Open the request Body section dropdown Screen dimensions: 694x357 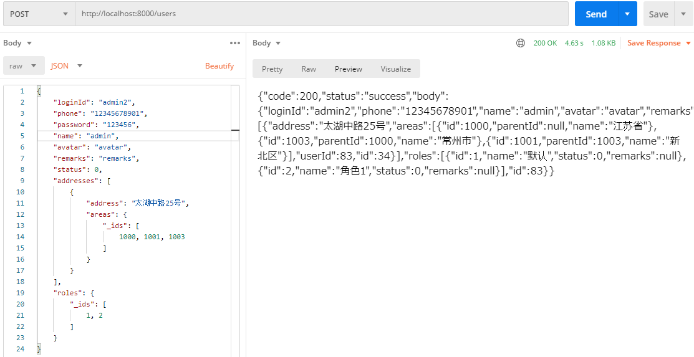click(17, 43)
